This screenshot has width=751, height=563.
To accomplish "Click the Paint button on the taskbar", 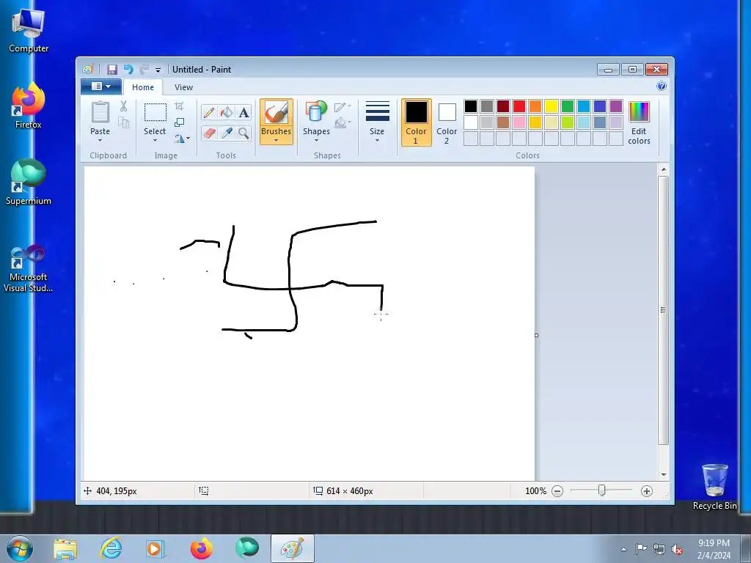I will coord(292,548).
